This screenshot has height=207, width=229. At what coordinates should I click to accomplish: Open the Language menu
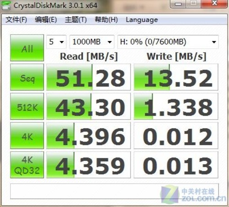[x=142, y=20]
